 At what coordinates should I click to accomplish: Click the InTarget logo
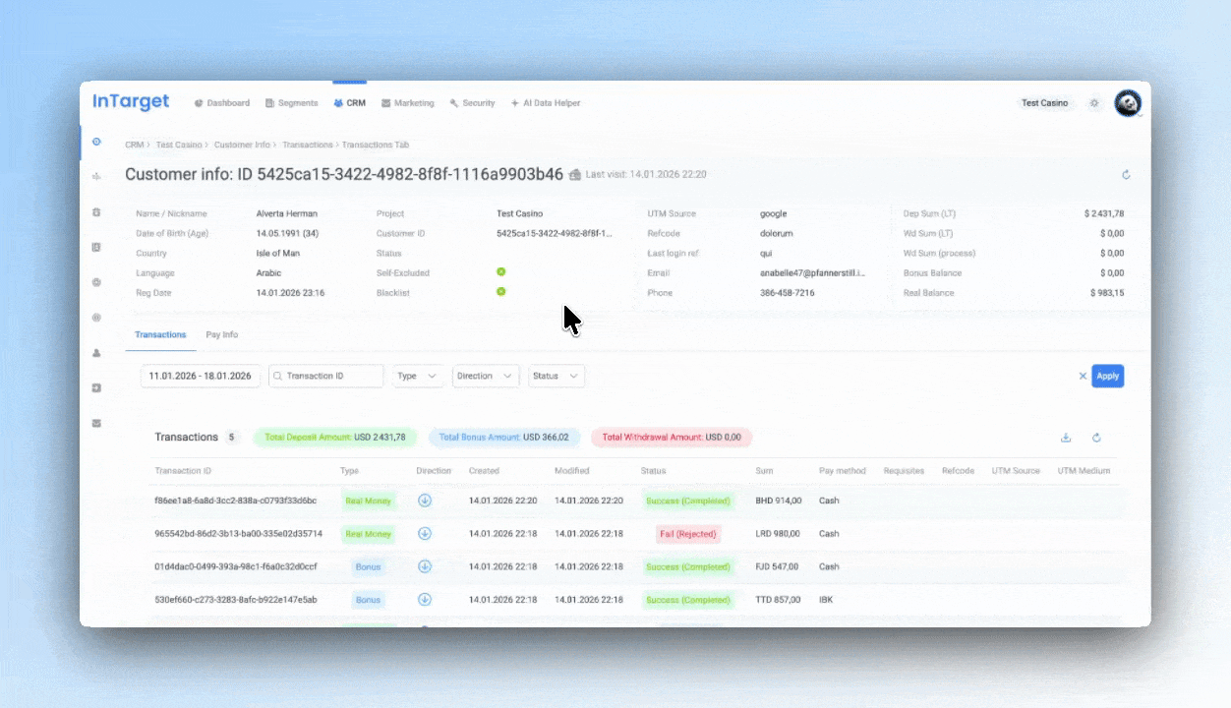click(131, 102)
